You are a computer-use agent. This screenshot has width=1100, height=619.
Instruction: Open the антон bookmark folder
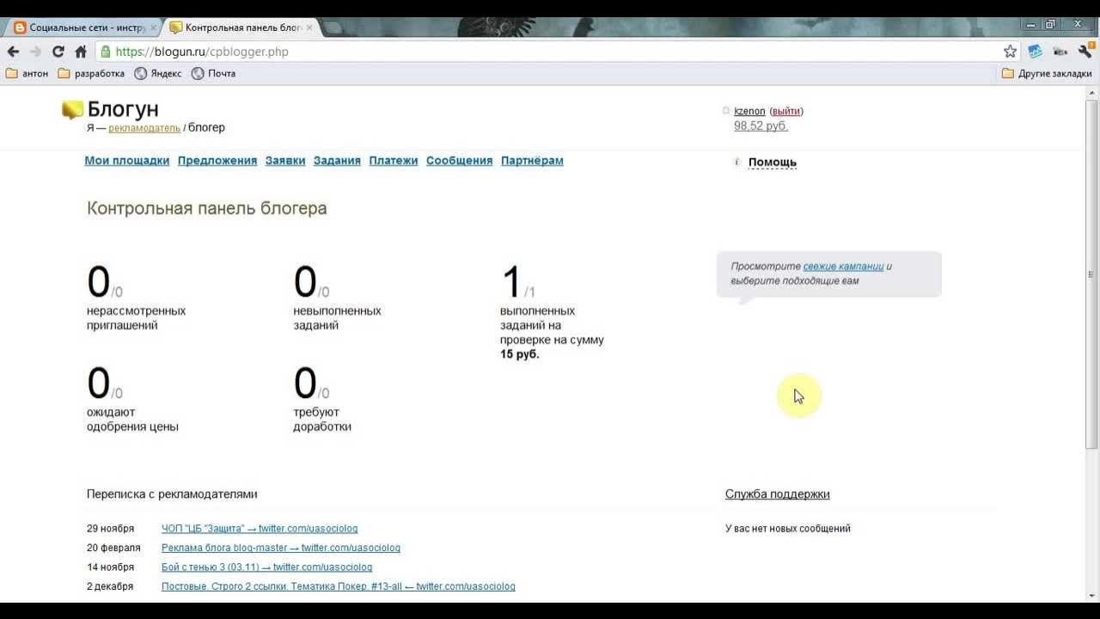pyautogui.click(x=27, y=73)
